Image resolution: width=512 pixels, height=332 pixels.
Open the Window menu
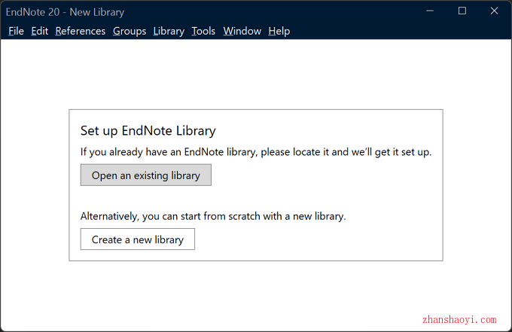[x=242, y=31]
